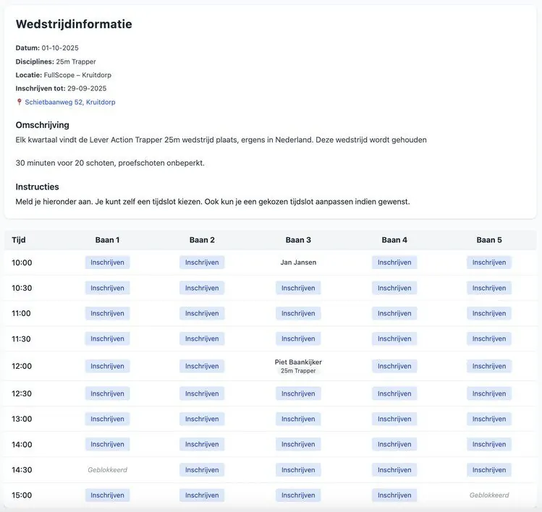
Task: Sign up for 10:30 Baan 2
Action: (202, 288)
